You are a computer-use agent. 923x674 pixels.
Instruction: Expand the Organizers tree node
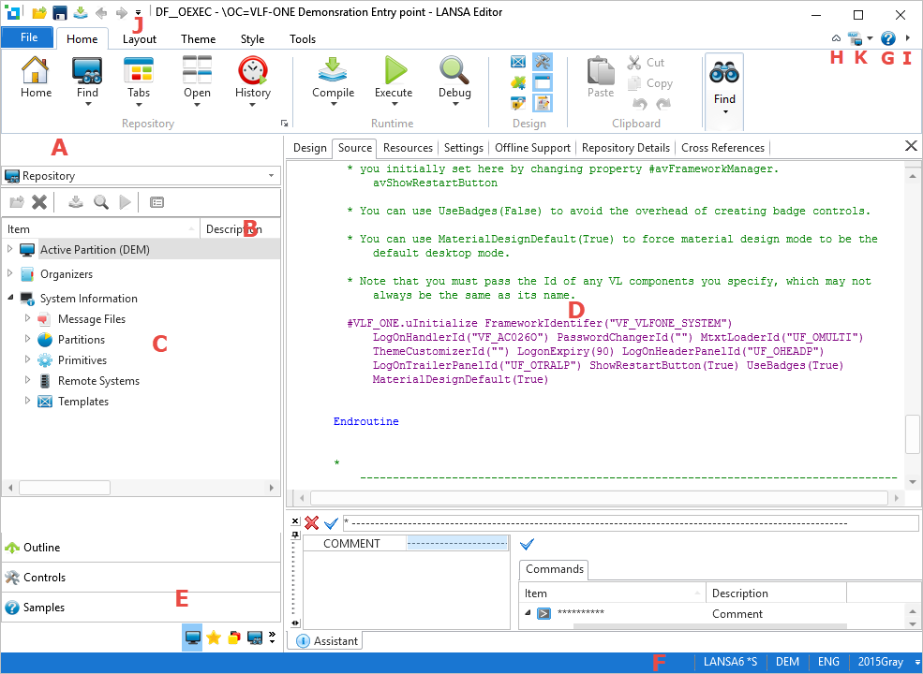coord(10,273)
